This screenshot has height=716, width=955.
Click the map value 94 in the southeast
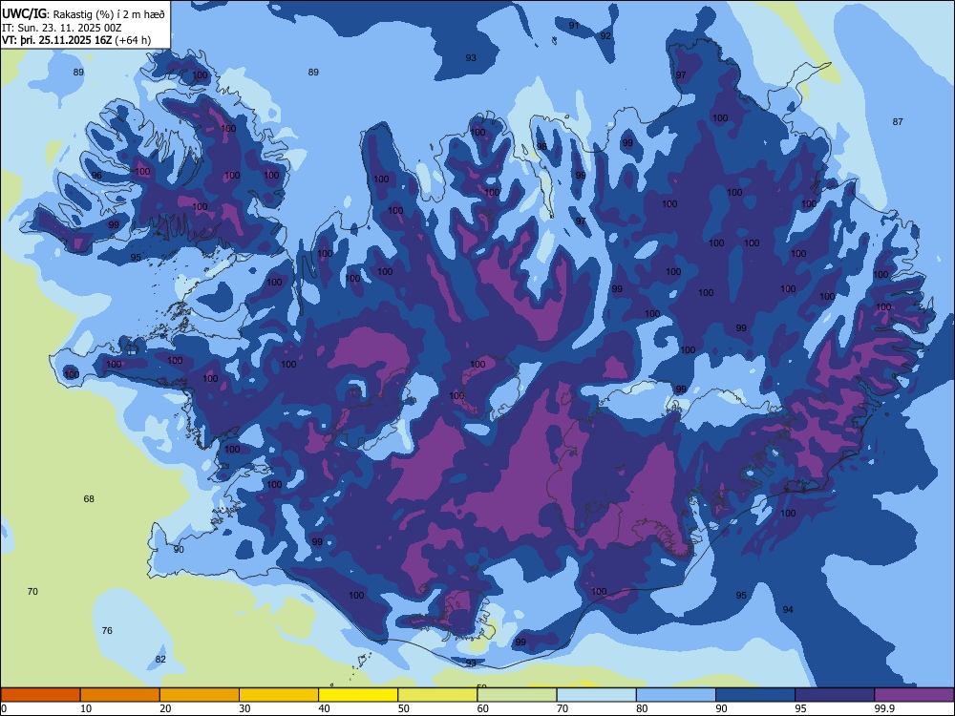click(x=788, y=609)
